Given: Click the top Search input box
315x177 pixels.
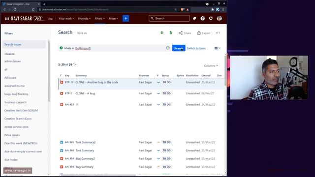Looking at the screenshot, I should click(169, 18).
